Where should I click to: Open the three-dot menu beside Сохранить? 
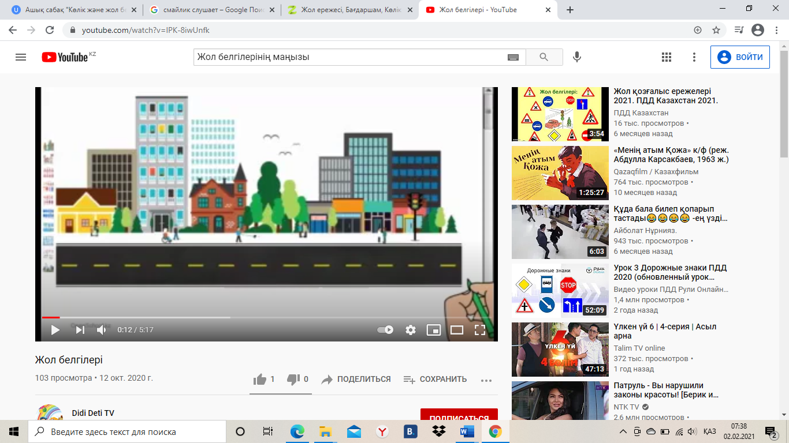pos(486,380)
